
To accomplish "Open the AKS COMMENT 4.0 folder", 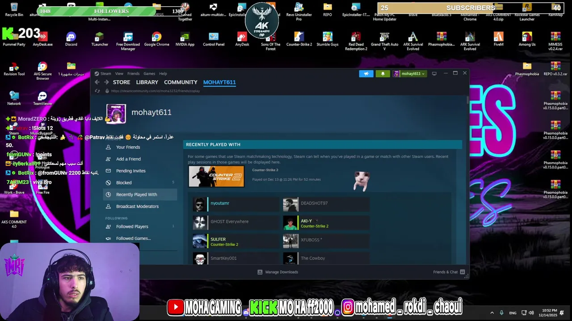I will click(x=14, y=219).
